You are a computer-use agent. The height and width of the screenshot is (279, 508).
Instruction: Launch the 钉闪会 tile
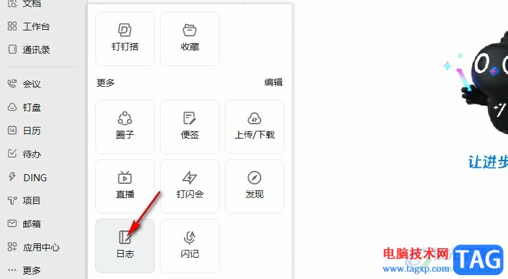pyautogui.click(x=190, y=186)
